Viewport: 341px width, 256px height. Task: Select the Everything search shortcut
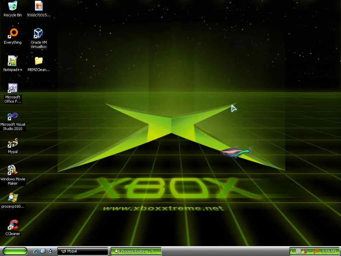[x=13, y=36]
